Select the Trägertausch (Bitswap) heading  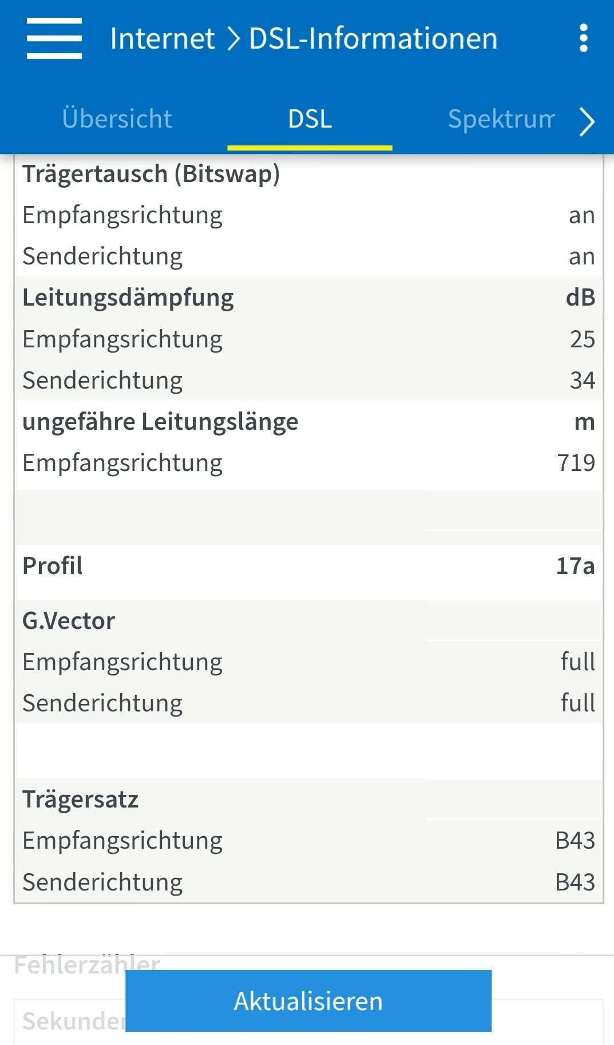[x=151, y=174]
